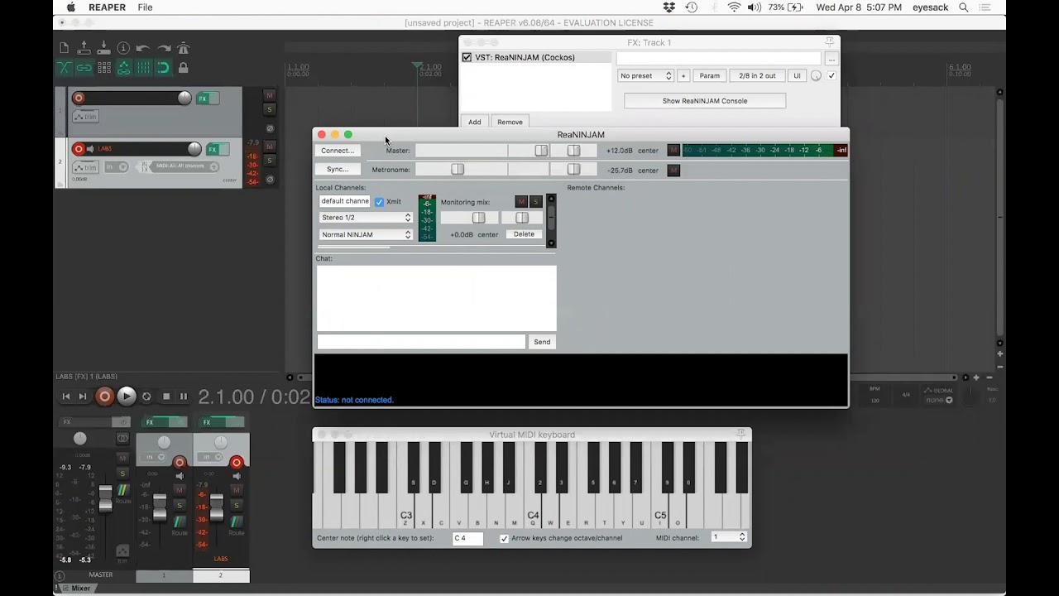Create a new project from main toolbar
This screenshot has height=596, width=1059.
(64, 48)
